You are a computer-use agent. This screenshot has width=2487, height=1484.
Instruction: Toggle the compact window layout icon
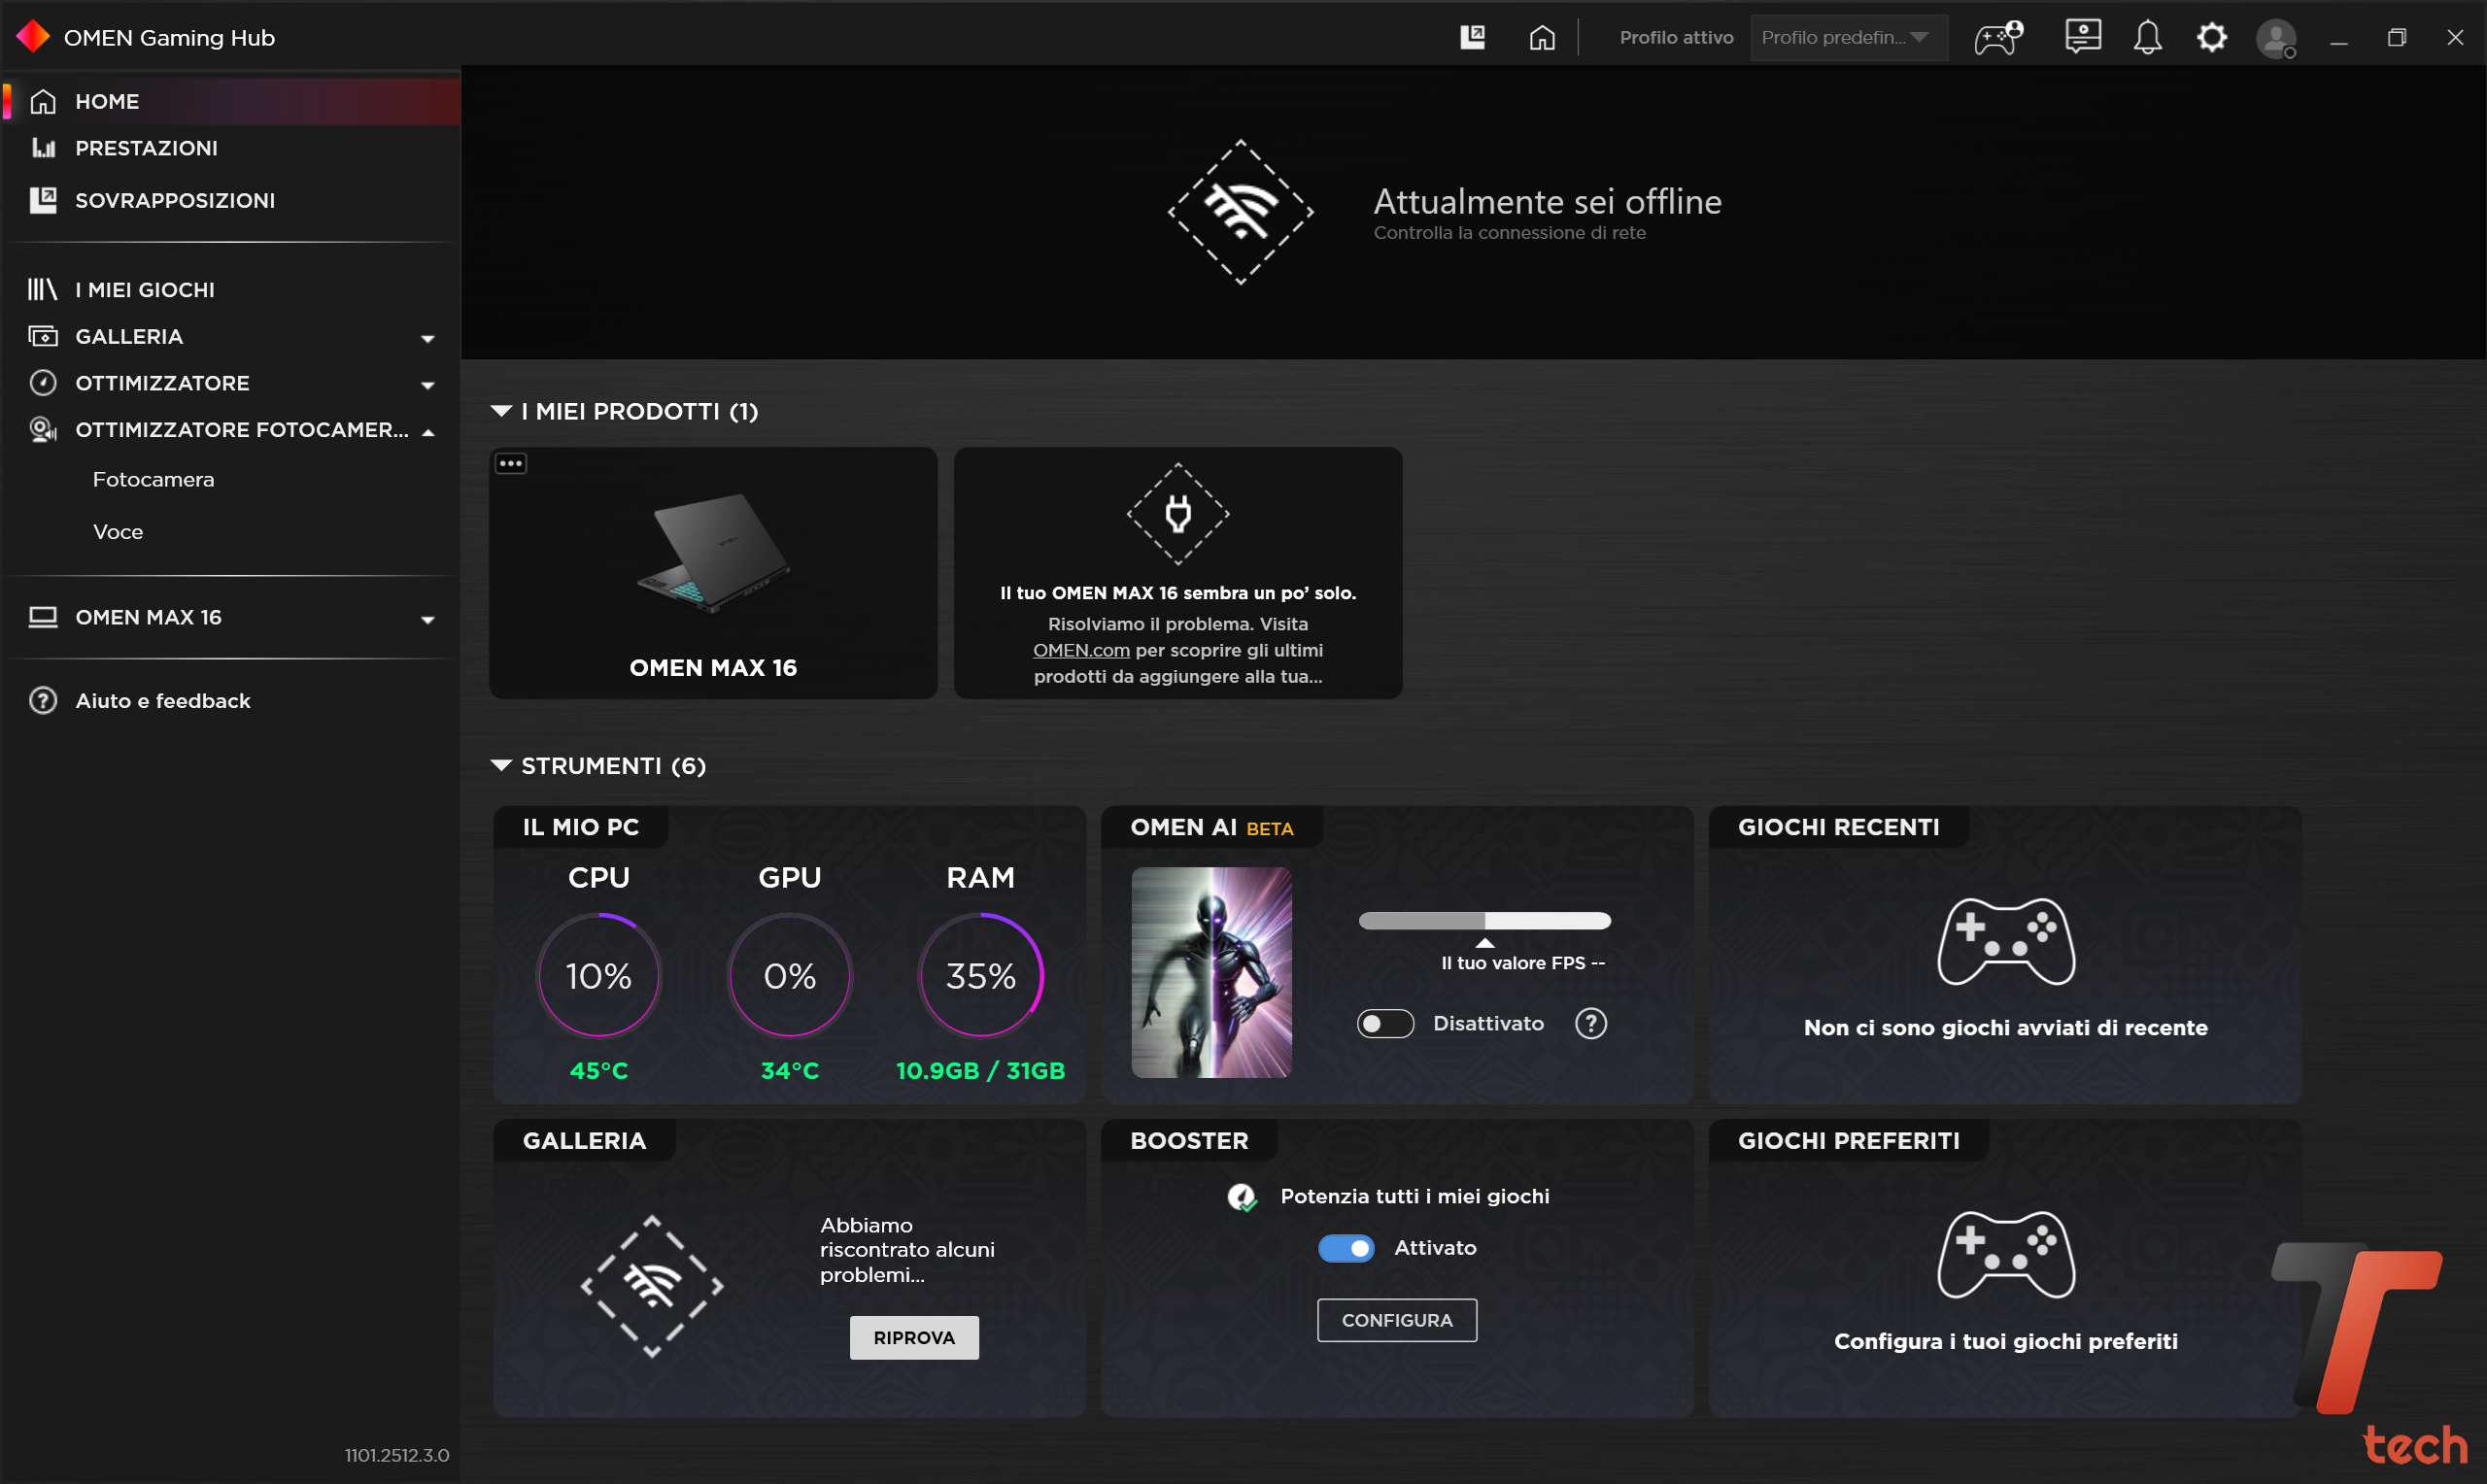click(x=1472, y=37)
